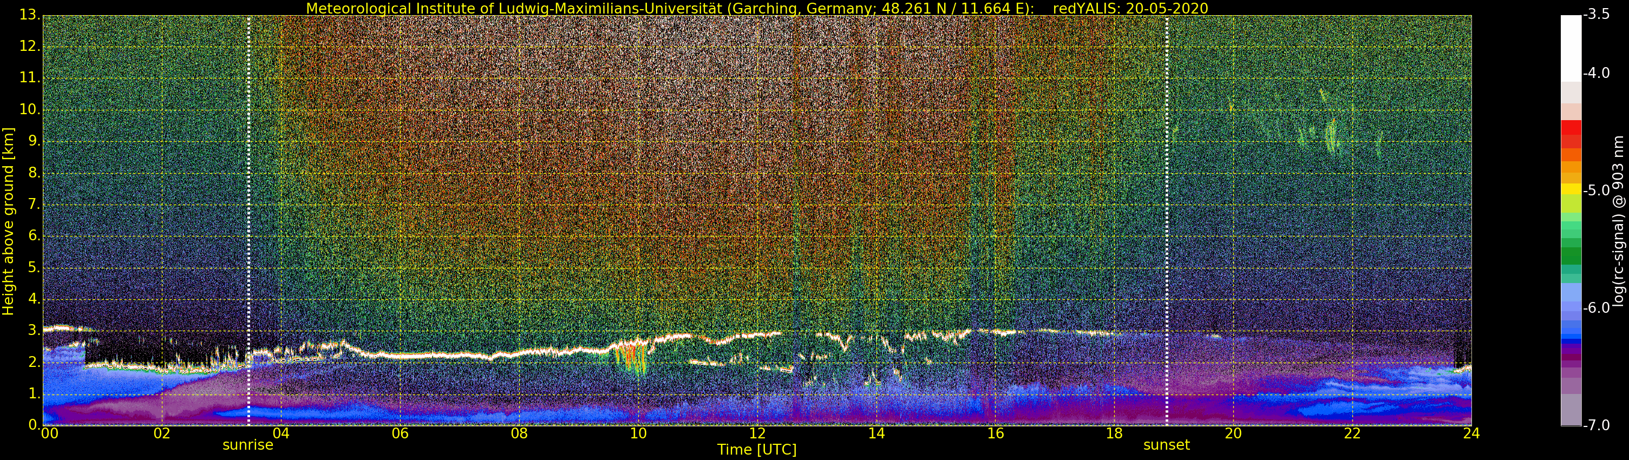1629x460 pixels.
Task: Click the 'Time [UTC]' x-axis label
Action: pos(756,450)
